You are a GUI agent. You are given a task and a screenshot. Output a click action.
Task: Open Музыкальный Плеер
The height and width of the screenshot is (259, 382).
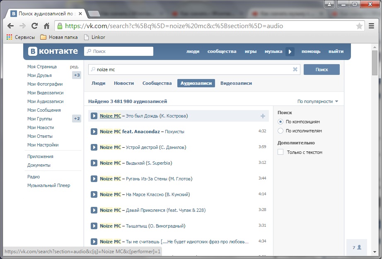(x=49, y=185)
